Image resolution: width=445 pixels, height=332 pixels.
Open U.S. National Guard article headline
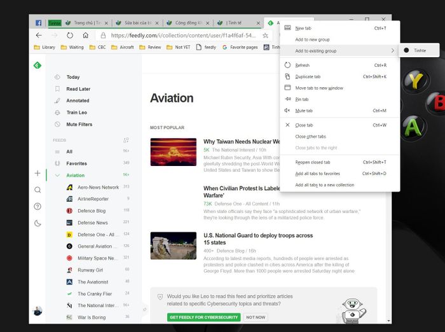point(258,239)
